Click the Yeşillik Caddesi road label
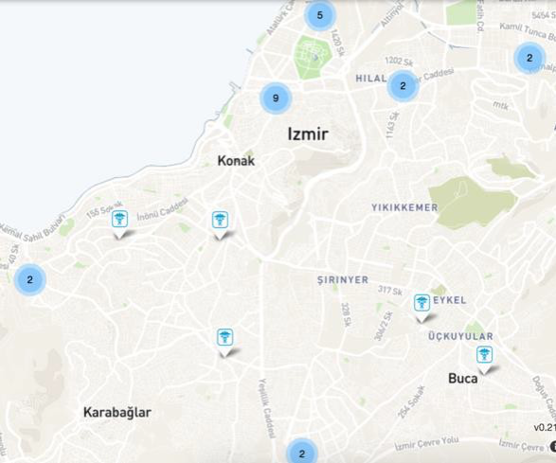Viewport: 556px width, 463px height. [x=267, y=408]
